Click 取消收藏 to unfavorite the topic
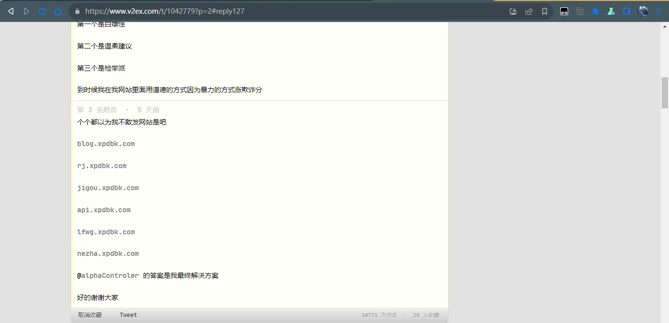The width and height of the screenshot is (669, 323). point(89,315)
